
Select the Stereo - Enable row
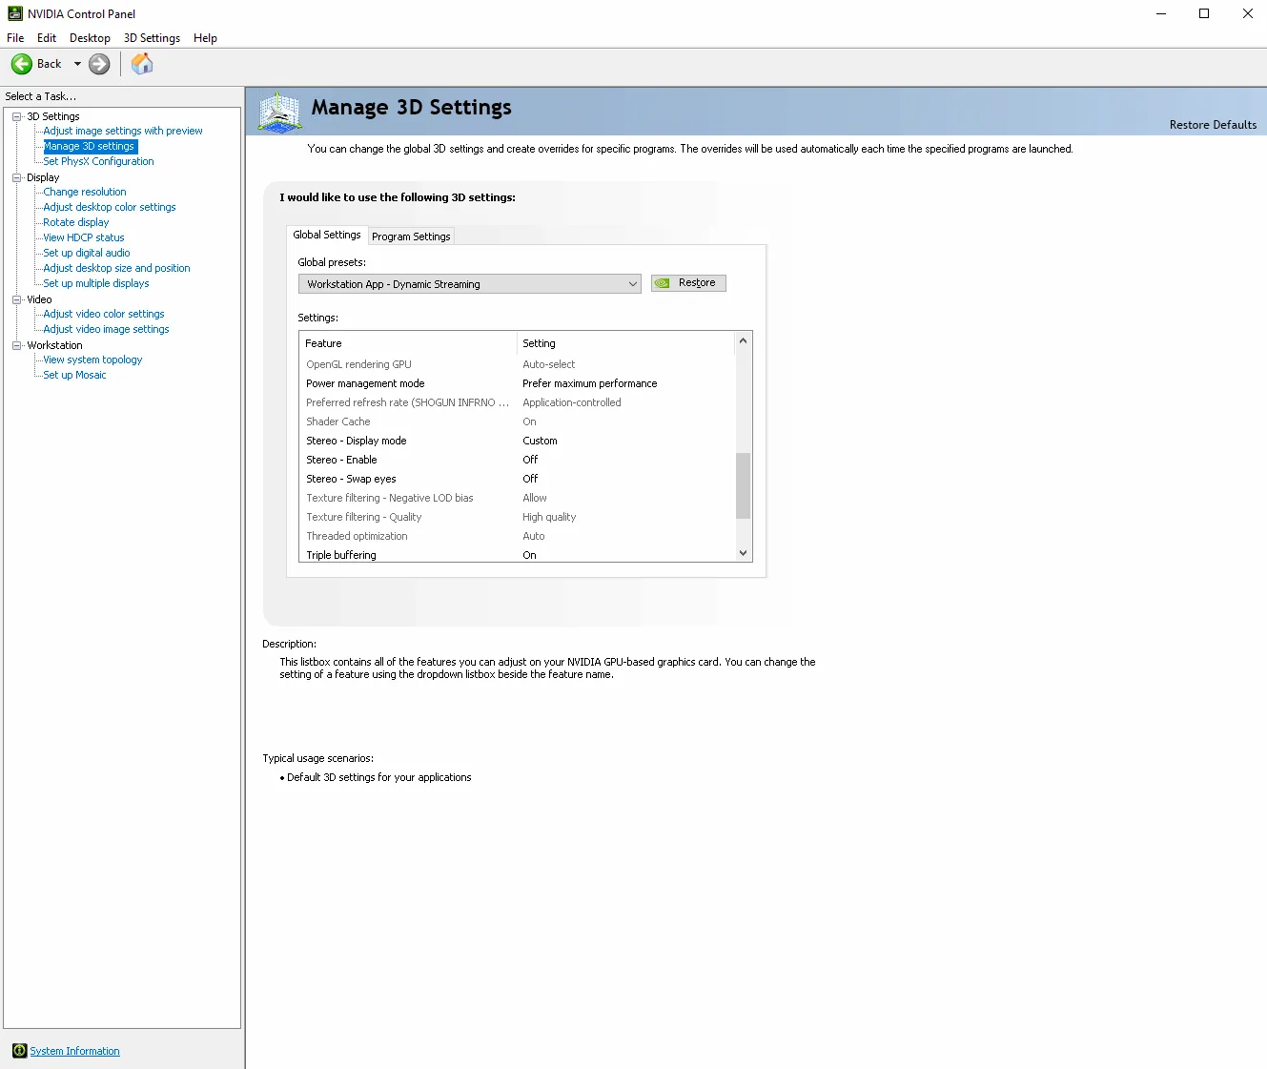517,460
